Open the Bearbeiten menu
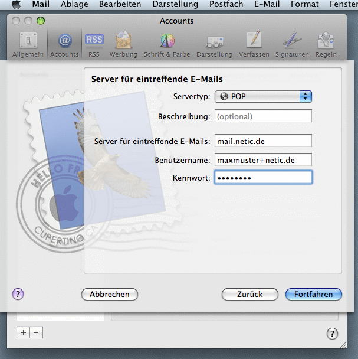This screenshot has width=358, height=359. pos(120,4)
